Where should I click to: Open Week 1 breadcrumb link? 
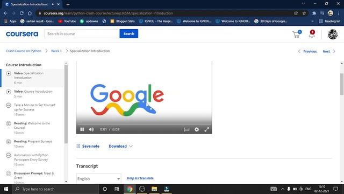point(56,51)
